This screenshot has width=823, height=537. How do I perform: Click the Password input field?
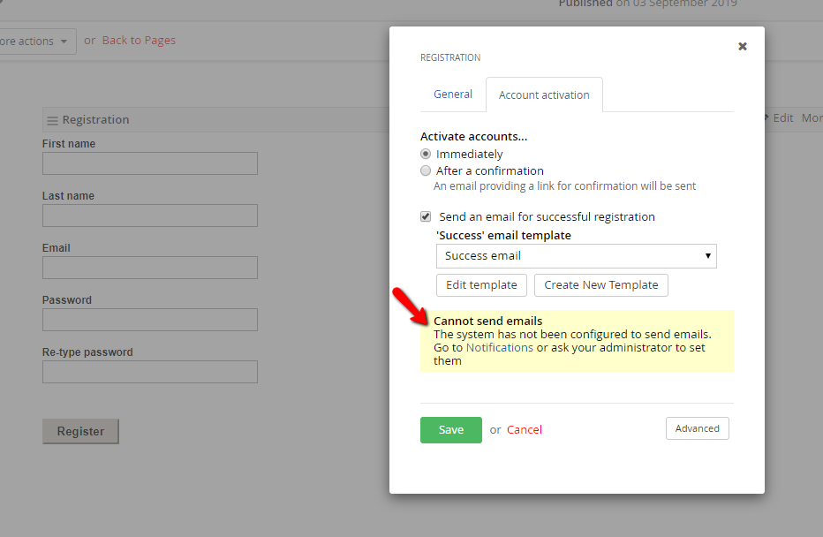point(150,319)
